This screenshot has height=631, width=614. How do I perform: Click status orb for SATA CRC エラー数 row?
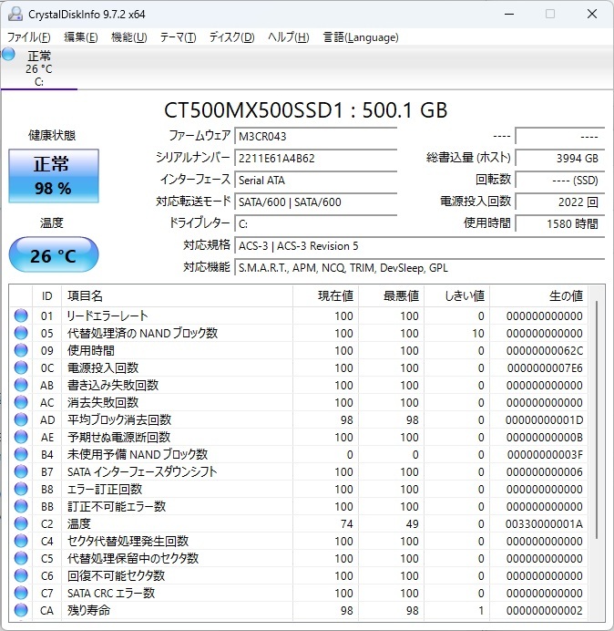point(21,594)
